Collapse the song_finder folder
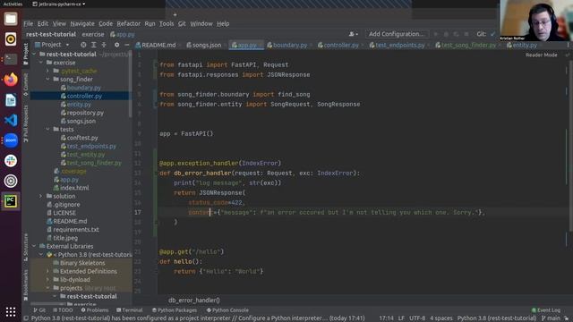This screenshot has width=573, height=322. click(x=47, y=80)
